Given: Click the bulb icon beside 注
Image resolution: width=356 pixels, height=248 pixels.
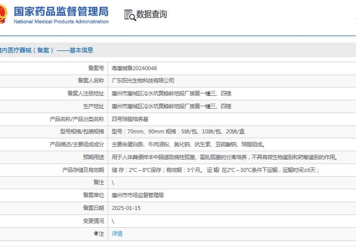Looking at the screenshot, I should pyautogui.click(x=96, y=234).
